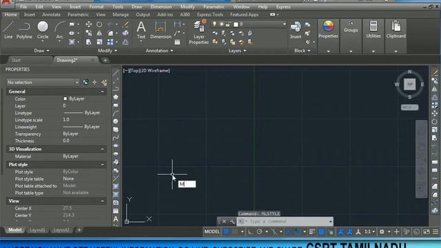Collapse the 3D Visualization section

tap(102, 149)
